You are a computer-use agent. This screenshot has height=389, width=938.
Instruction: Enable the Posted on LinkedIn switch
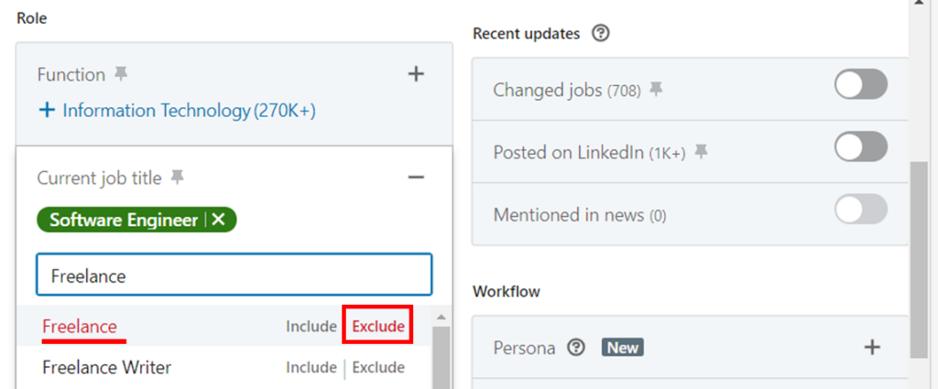(861, 147)
